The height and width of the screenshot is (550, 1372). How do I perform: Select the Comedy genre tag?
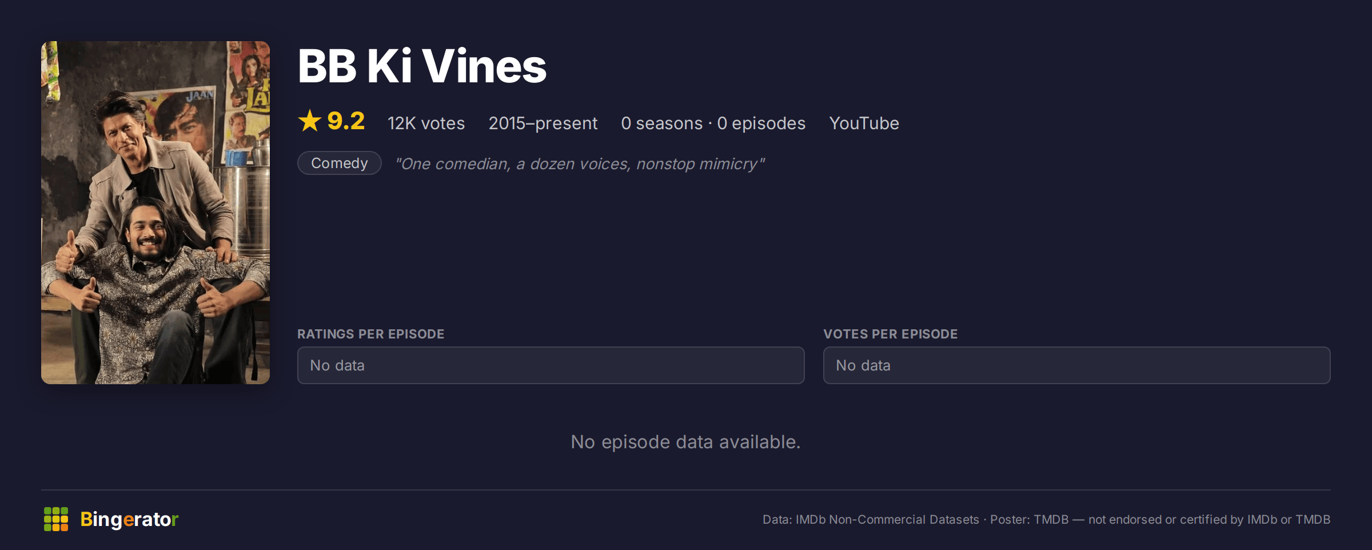340,163
